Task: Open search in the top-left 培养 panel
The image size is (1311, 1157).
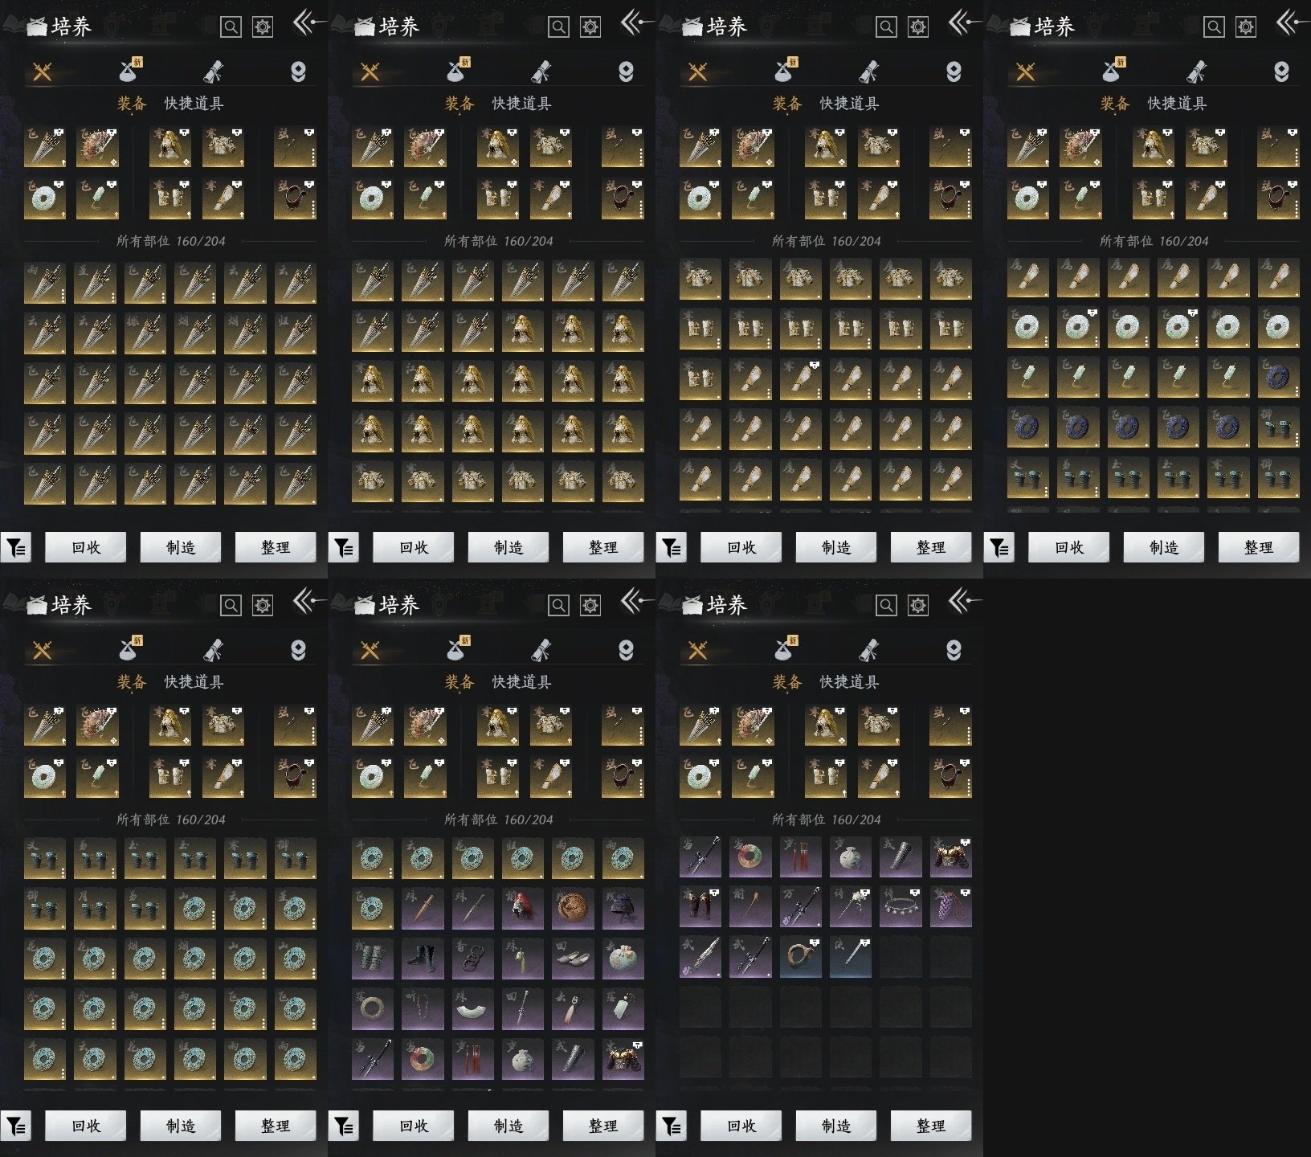Action: pos(231,27)
